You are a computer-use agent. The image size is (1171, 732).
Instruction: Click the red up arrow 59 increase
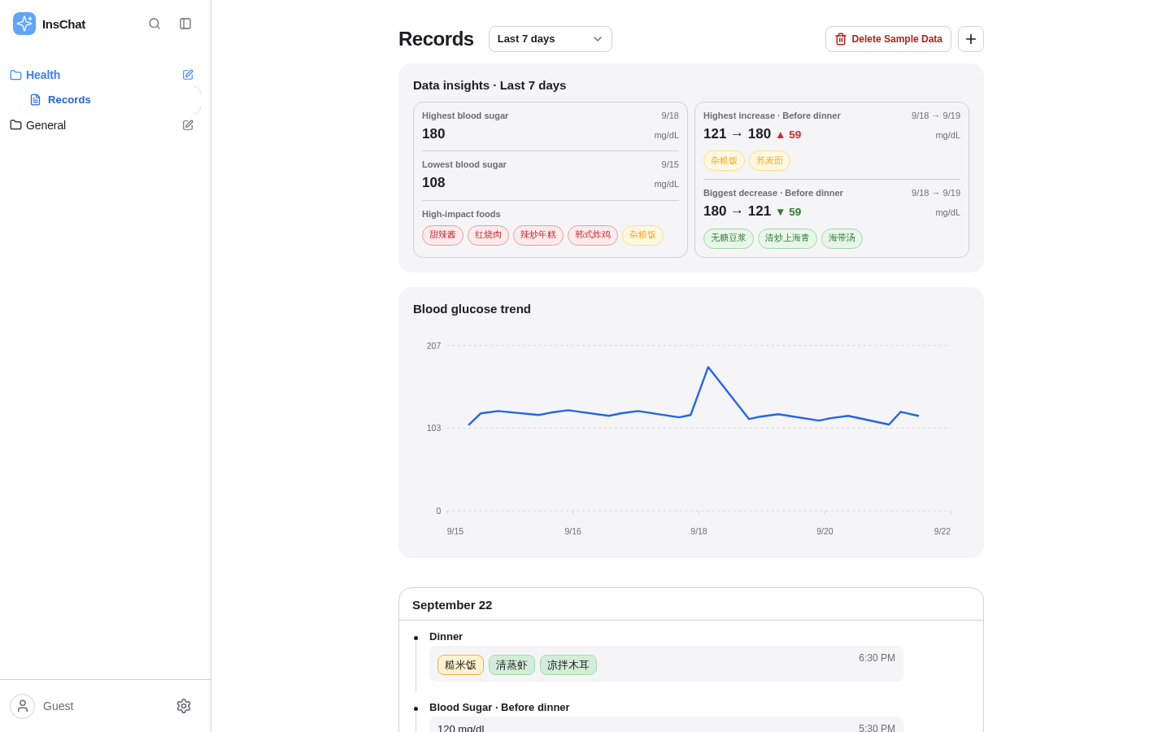click(788, 135)
